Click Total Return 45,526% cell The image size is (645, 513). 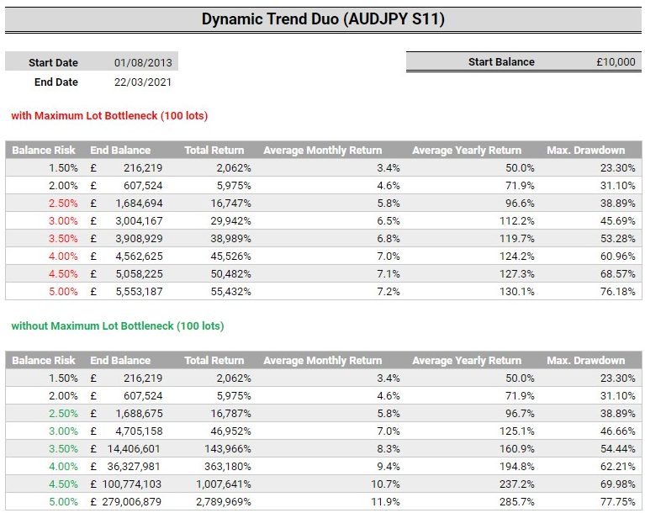coord(230,256)
